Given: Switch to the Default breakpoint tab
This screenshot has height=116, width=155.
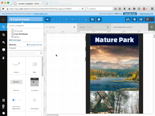Looking at the screenshot, I should click(60, 27).
